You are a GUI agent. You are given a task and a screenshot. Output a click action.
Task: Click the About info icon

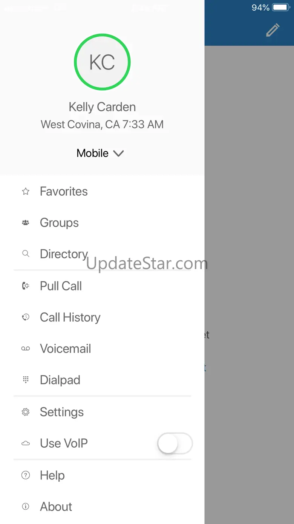tap(26, 507)
